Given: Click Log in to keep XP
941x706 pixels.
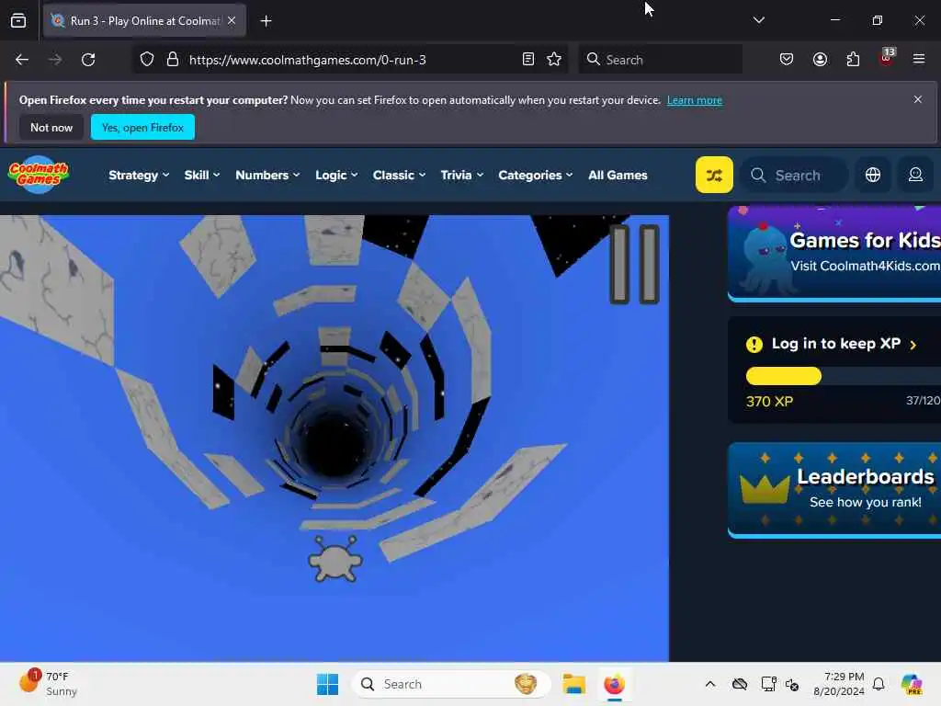Looking at the screenshot, I should tap(835, 344).
